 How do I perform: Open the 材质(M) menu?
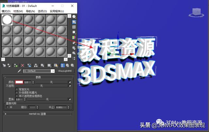[x=18, y=11]
